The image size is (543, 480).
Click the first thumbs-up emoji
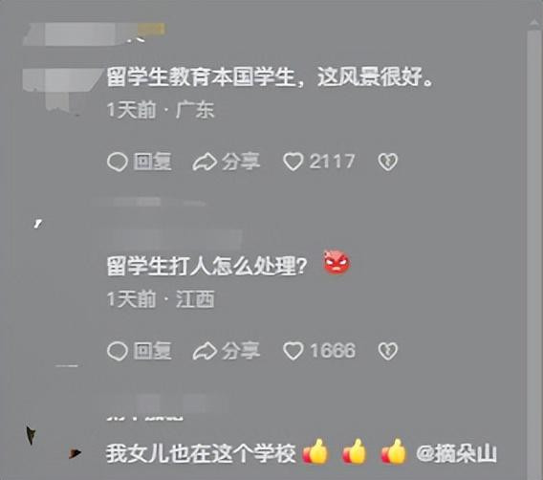pyautogui.click(x=315, y=451)
